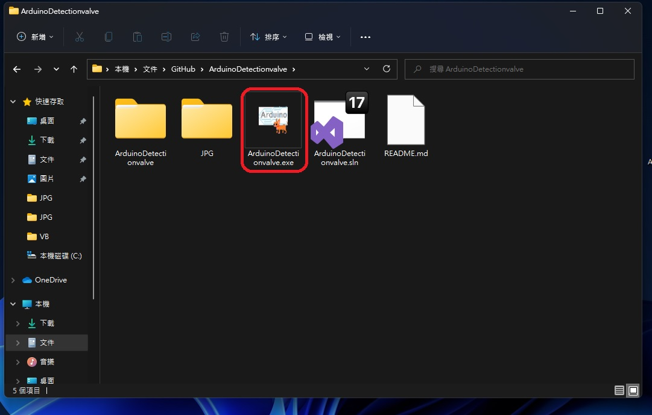Expand address bar history dropdown
The image size is (652, 415).
[366, 69]
